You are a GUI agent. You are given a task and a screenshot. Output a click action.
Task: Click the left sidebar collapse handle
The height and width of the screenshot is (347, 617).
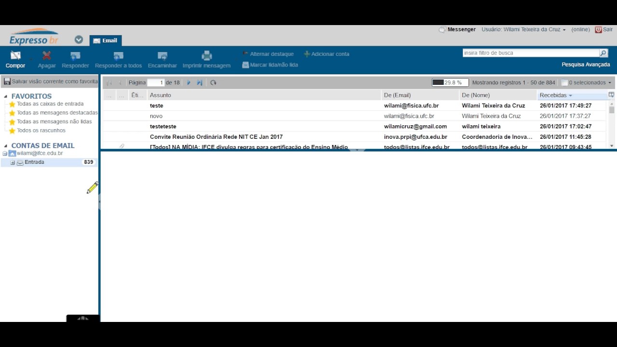point(99,201)
